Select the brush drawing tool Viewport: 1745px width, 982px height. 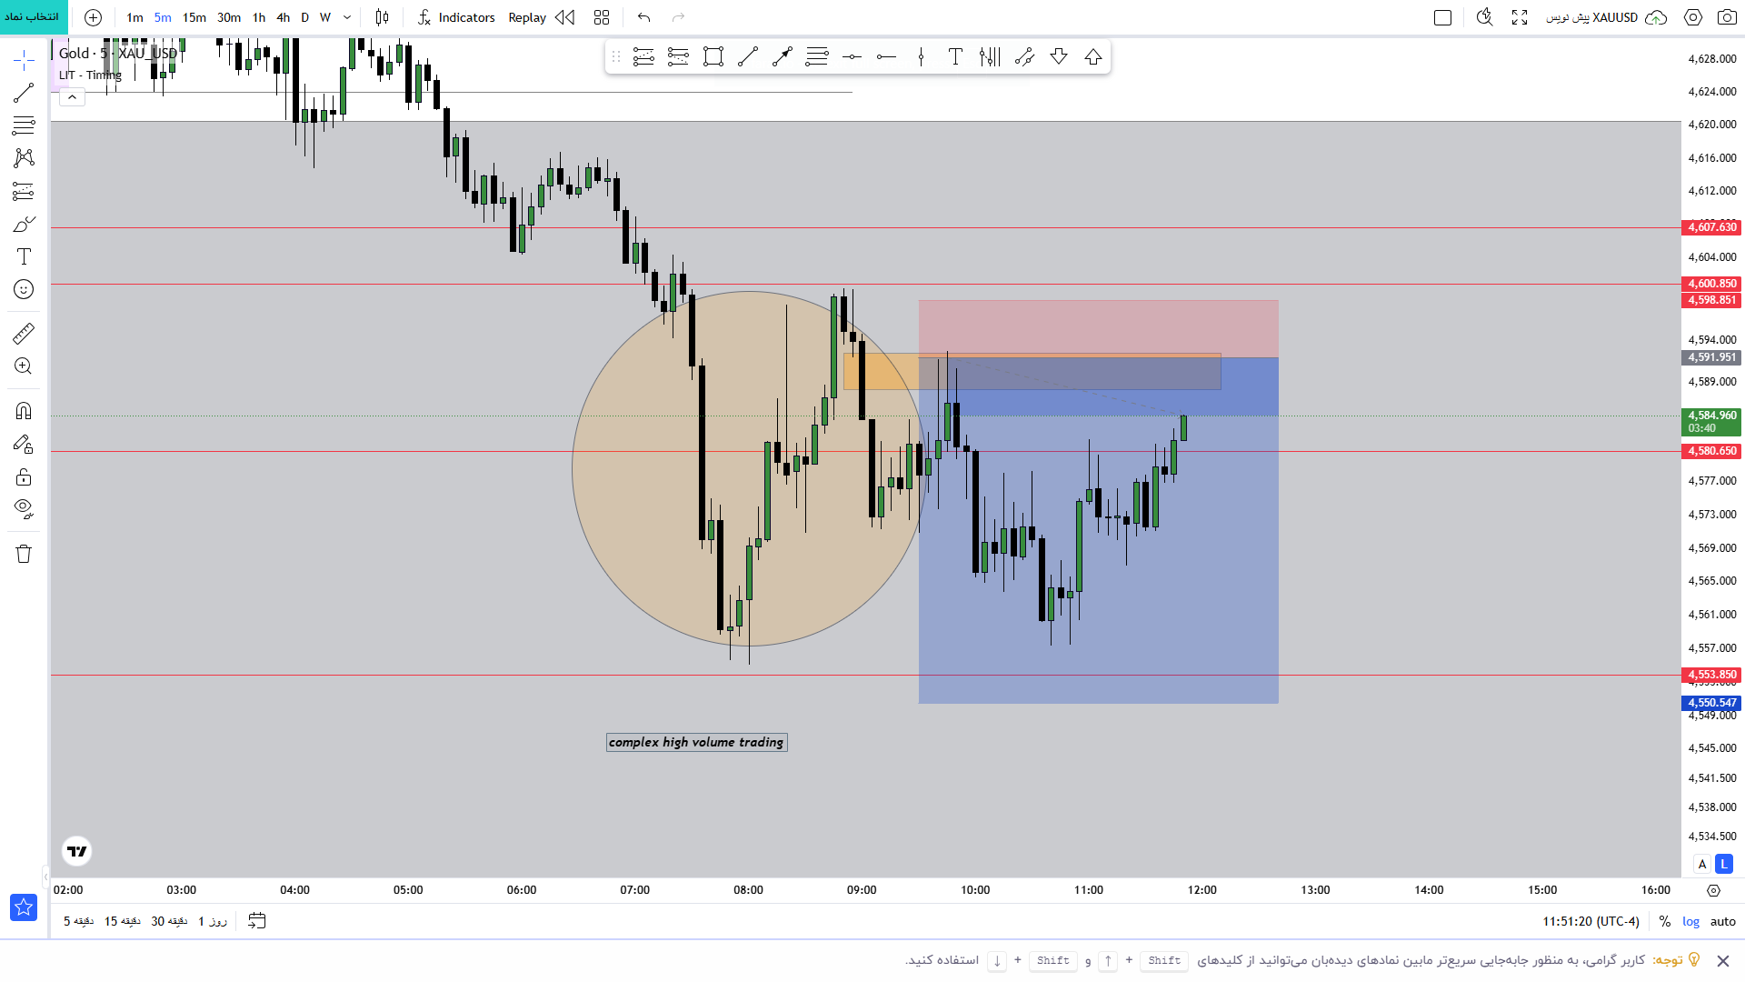point(24,224)
